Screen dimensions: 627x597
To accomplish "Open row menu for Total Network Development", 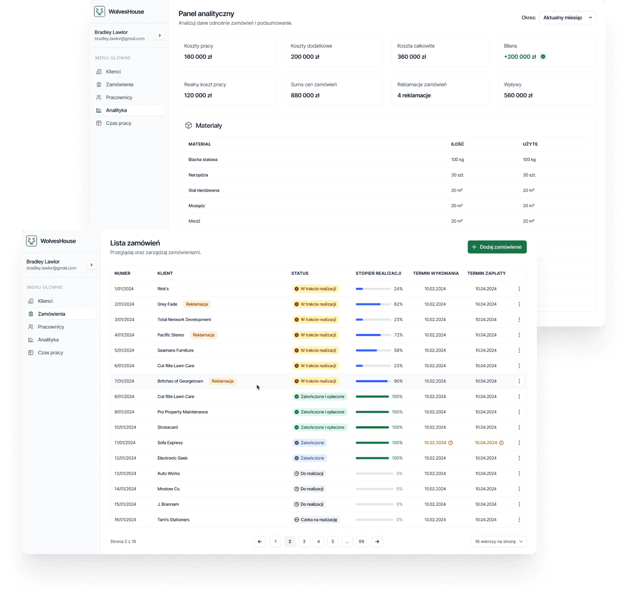I will (519, 319).
